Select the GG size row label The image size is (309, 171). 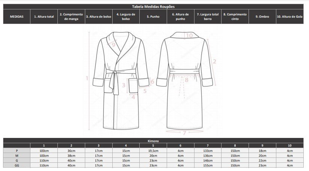point(17,165)
